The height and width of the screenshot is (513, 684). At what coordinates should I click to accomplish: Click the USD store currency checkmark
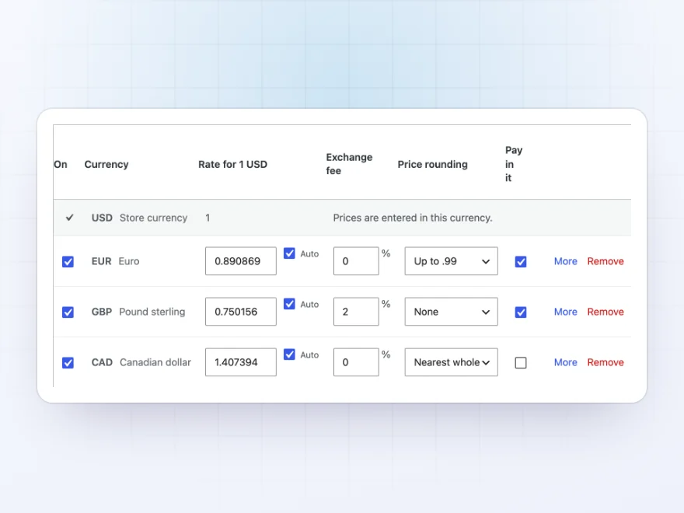tap(69, 217)
